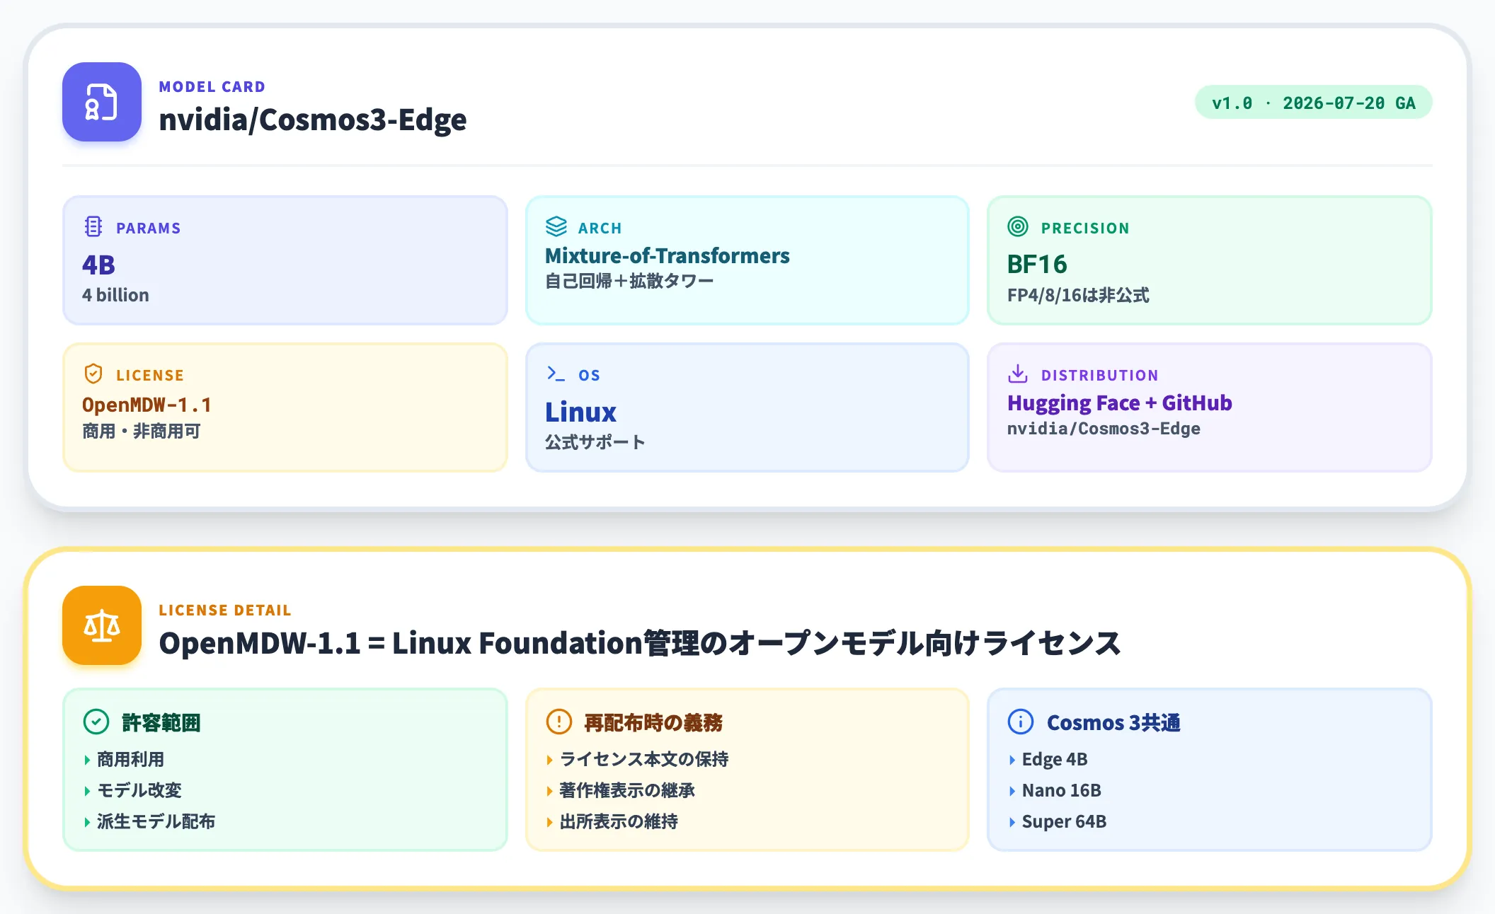Click the Edge 4B list item

point(1055,760)
